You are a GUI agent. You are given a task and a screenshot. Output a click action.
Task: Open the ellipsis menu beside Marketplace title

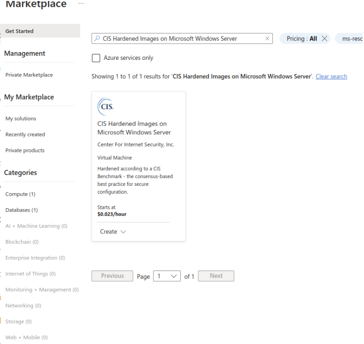[x=81, y=3]
